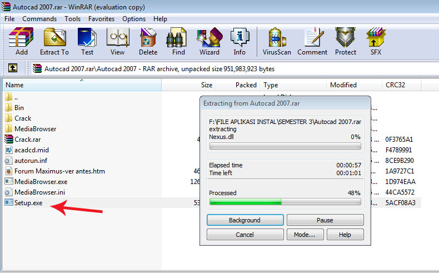The image size is (439, 273).
Task: Click the autorun.inf file icon
Action: [x=9, y=161]
